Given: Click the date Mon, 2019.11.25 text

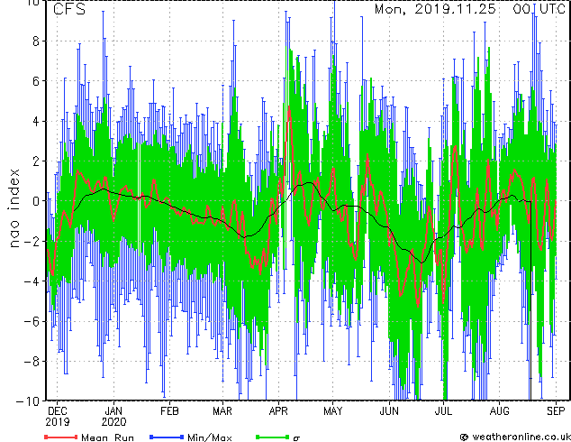Looking at the screenshot, I should pyautogui.click(x=435, y=9).
